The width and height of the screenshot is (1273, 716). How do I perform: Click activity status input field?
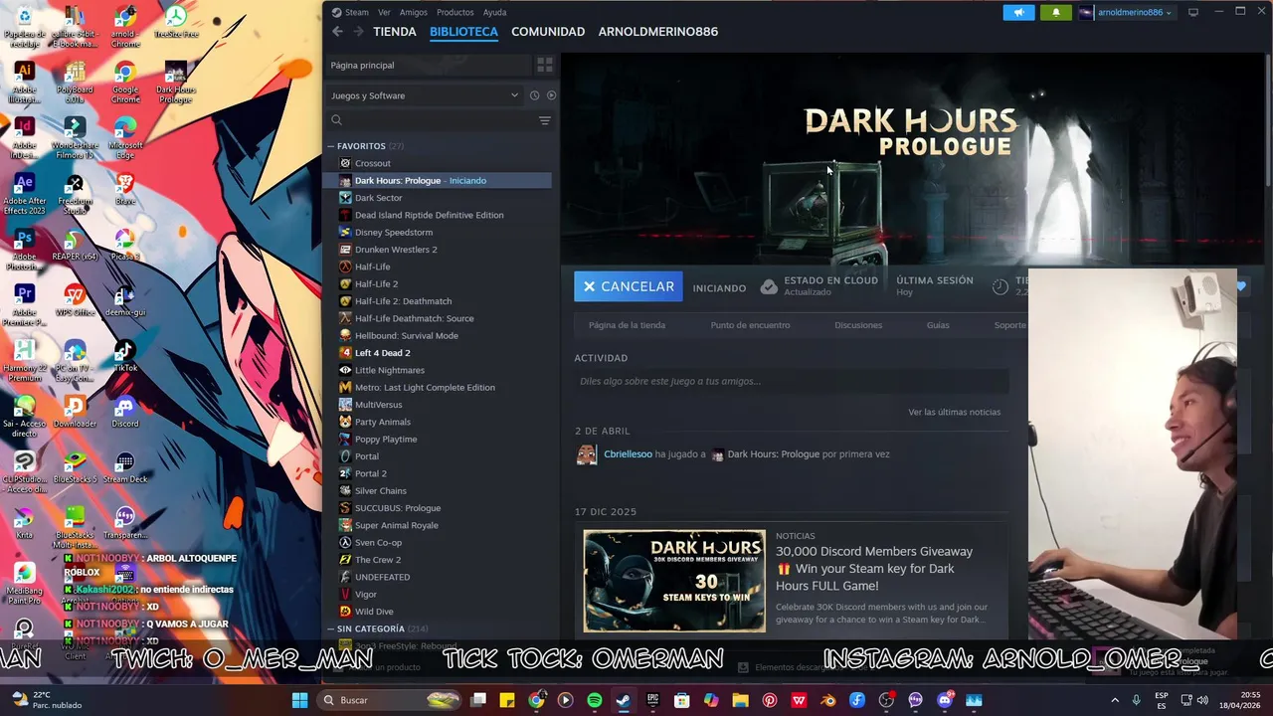click(x=791, y=382)
